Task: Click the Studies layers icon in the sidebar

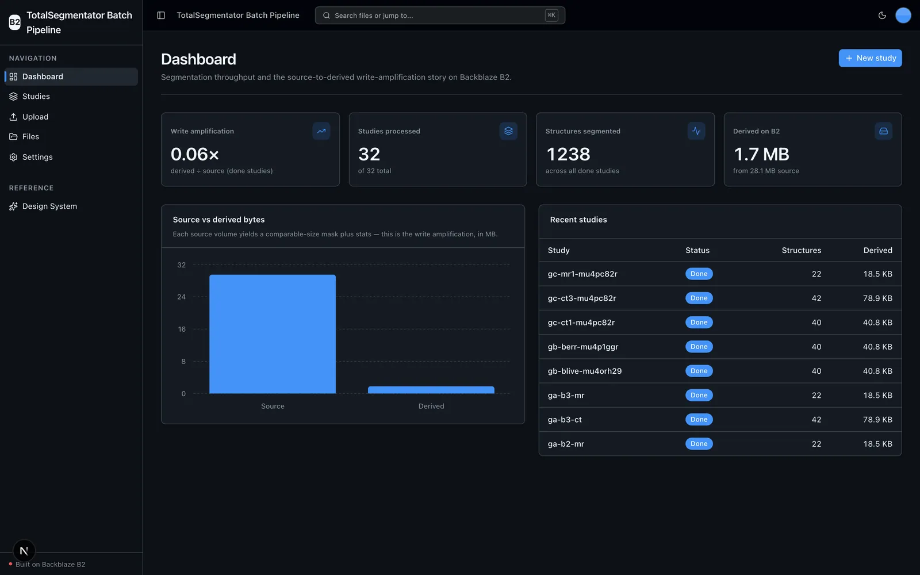Action: (13, 97)
